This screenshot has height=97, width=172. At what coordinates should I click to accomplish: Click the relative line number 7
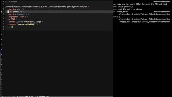tap(4, 29)
